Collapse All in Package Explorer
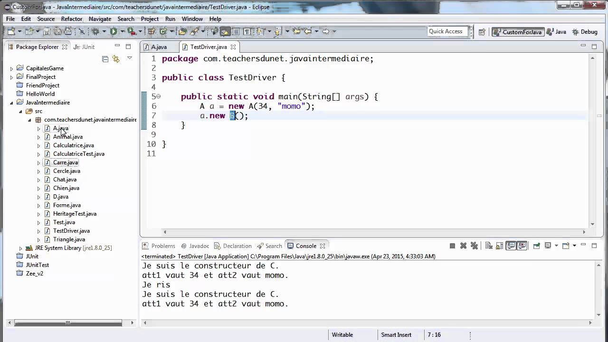 click(x=105, y=59)
